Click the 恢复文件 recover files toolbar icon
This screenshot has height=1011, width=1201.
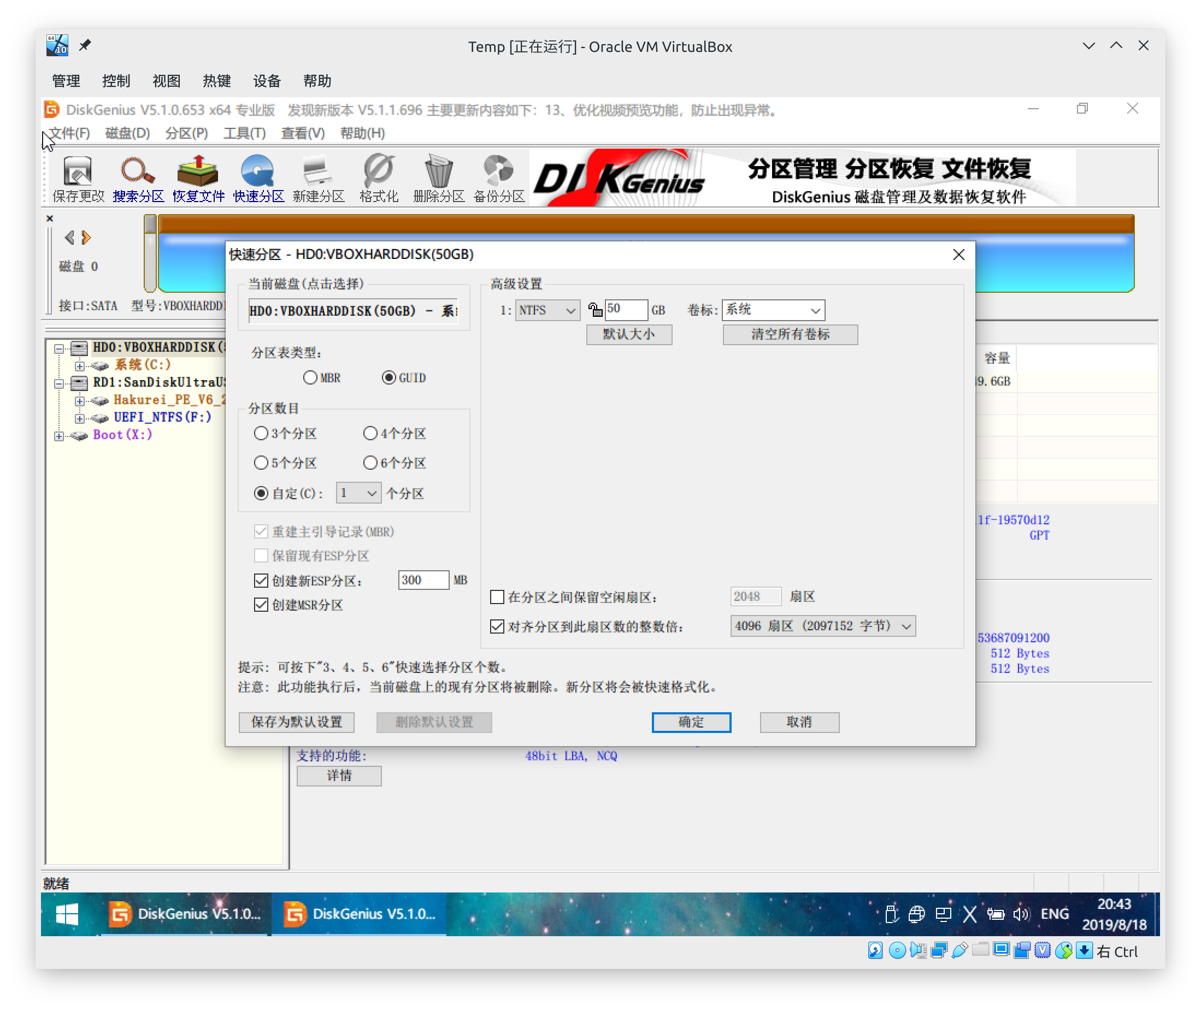198,179
